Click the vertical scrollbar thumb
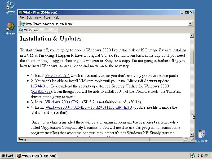Image resolution: width=212 pixels, height=159 pixels. point(192,58)
